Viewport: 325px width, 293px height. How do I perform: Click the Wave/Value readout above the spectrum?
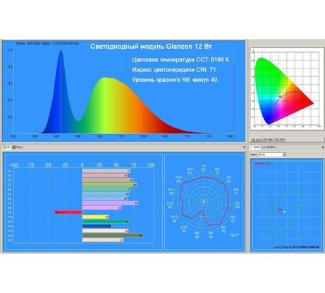[47, 43]
